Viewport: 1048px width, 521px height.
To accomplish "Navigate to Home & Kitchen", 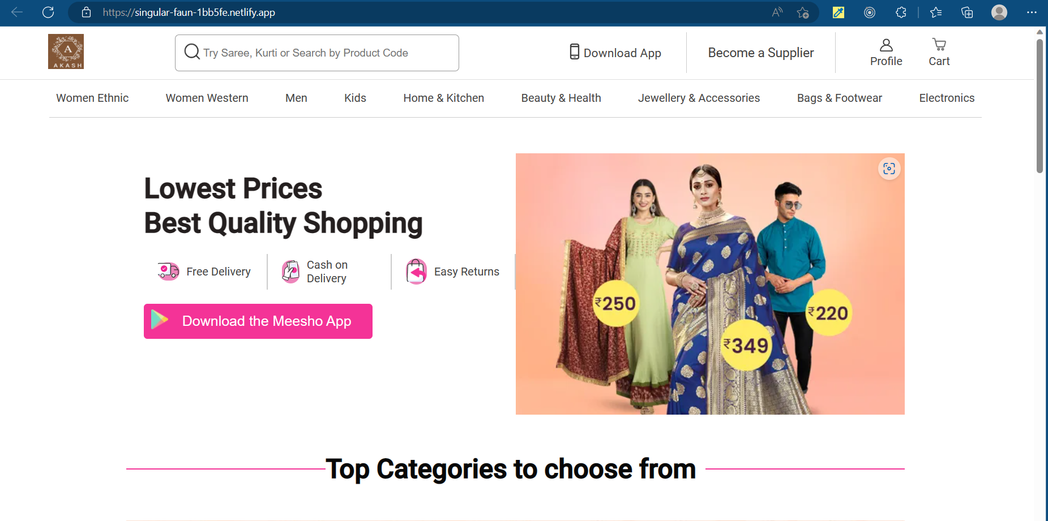I will (x=443, y=98).
